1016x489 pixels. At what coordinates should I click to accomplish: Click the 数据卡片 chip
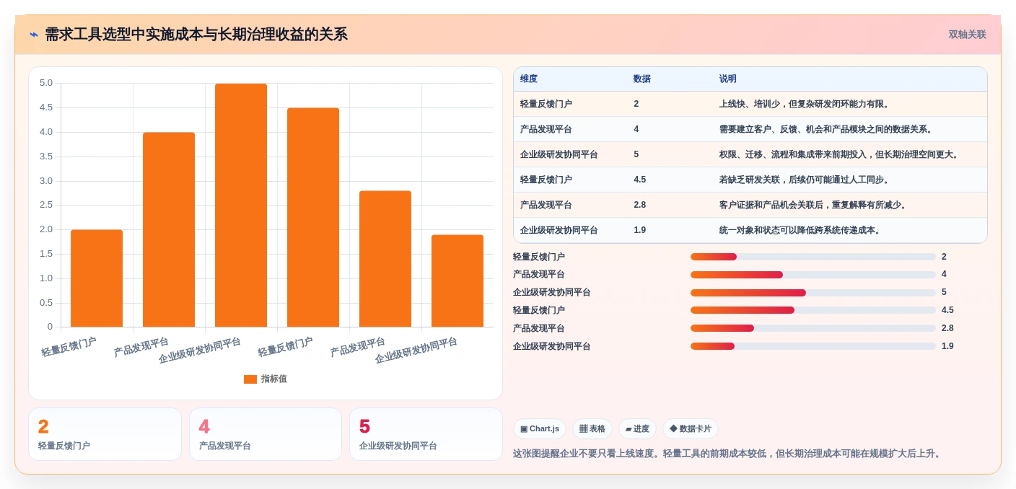(x=691, y=429)
